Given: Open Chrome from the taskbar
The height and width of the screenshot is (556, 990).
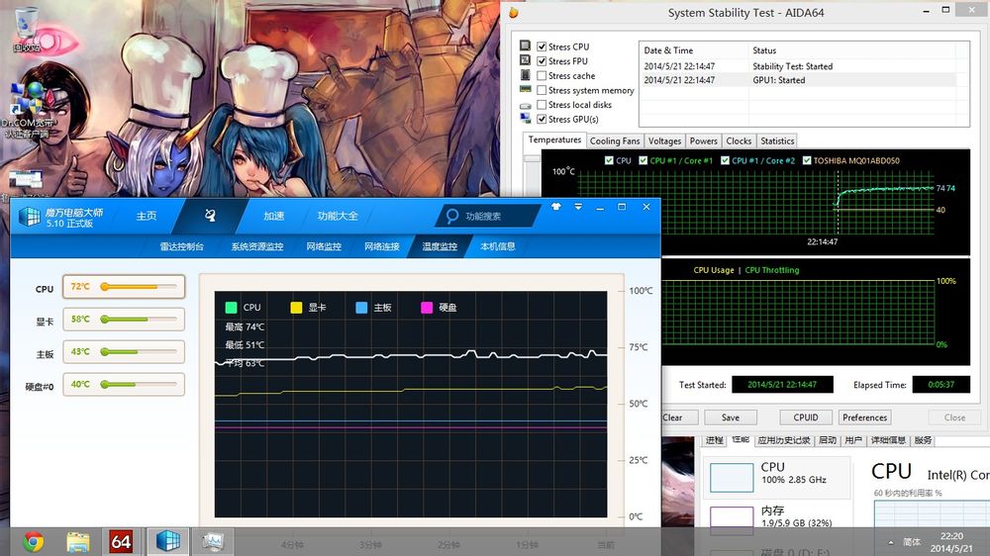Looking at the screenshot, I should click(x=34, y=541).
